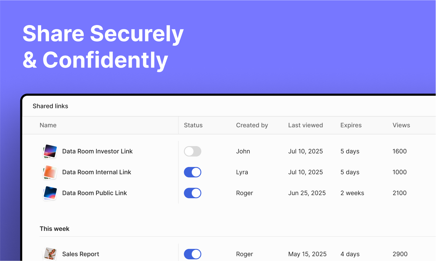Screen dimensions: 436x261
Task: Sort links by Last viewed column
Action: [x=305, y=125]
